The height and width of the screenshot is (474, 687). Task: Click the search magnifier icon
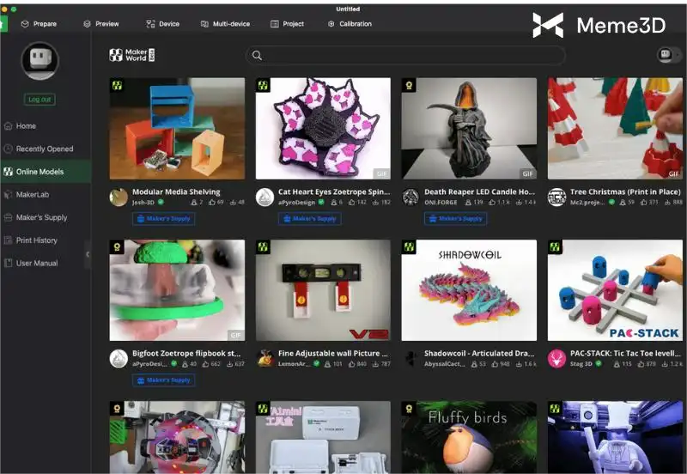[x=257, y=56]
